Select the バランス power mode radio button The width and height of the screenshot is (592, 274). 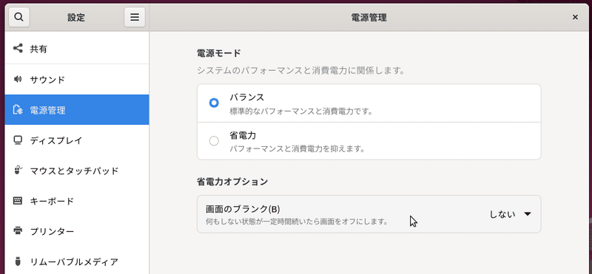tap(214, 103)
